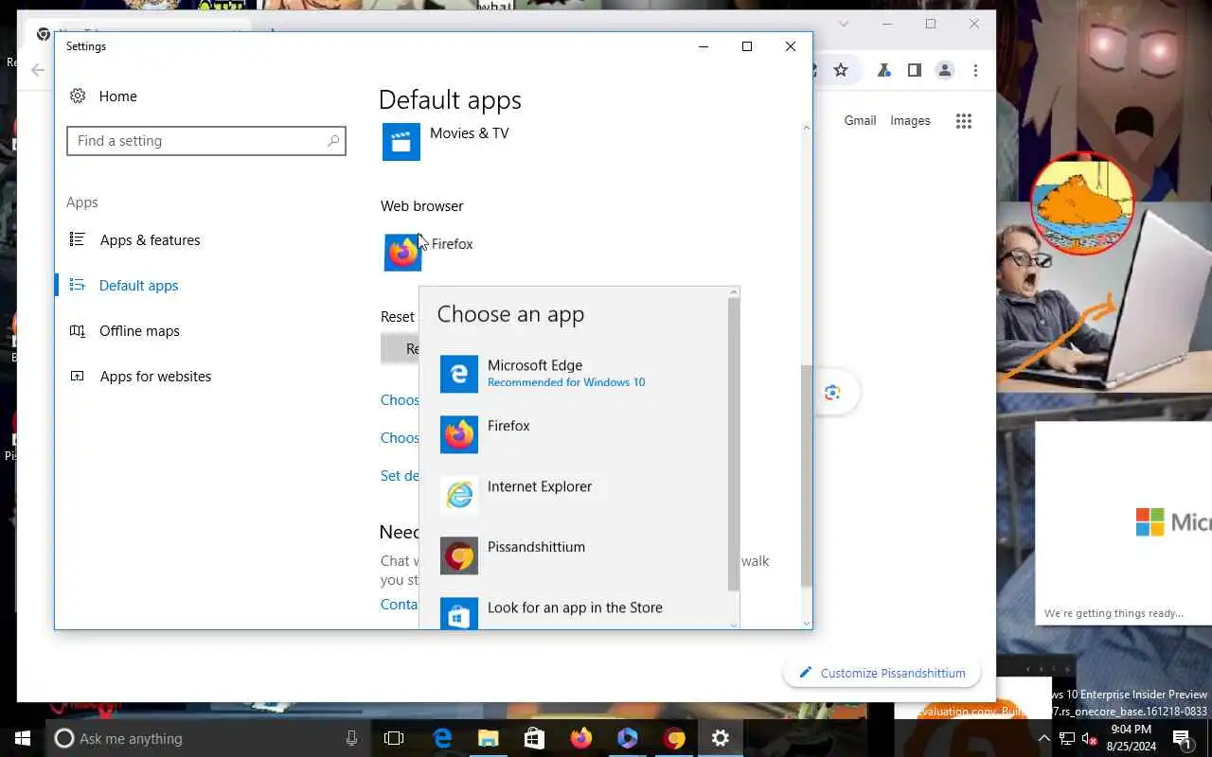Click the Apps & features list icon
The height and width of the screenshot is (757, 1212).
(x=78, y=240)
